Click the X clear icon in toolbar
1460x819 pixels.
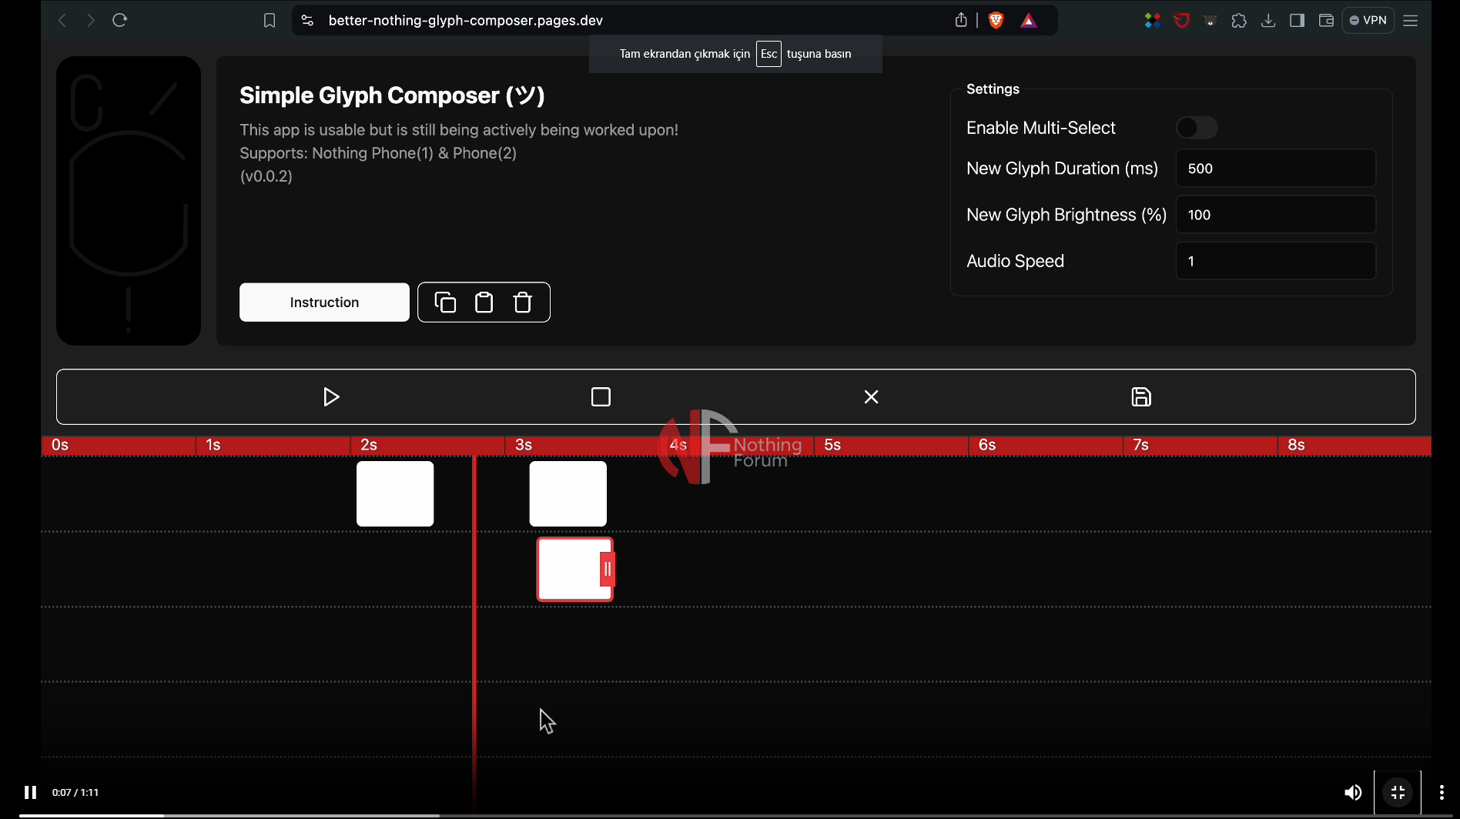coord(871,397)
